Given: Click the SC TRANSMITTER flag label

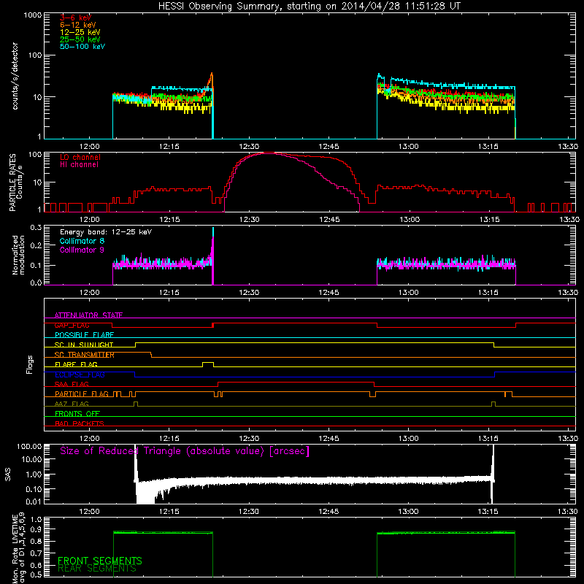Looking at the screenshot, I should pos(84,355).
